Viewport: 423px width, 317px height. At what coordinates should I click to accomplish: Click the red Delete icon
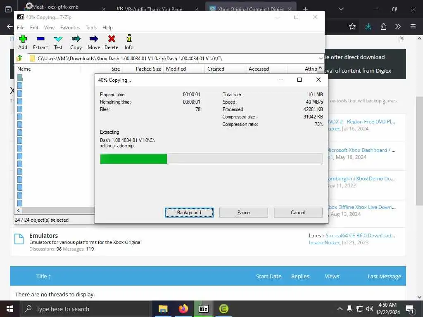tap(112, 42)
